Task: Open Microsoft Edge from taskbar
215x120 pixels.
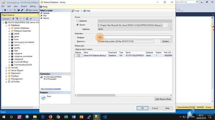Action: (43, 117)
